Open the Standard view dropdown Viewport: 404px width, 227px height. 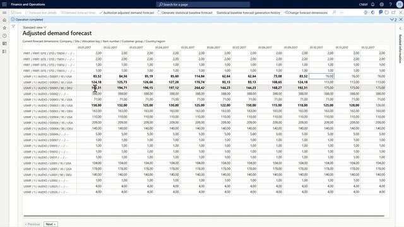35,27
